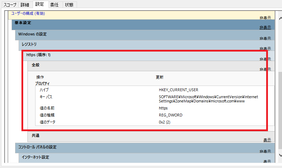Click 非表示 link for ユーザーの構成 section
The image size is (282, 168).
[265, 17]
